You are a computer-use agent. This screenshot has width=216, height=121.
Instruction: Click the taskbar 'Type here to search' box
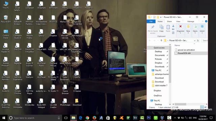tap(34, 118)
